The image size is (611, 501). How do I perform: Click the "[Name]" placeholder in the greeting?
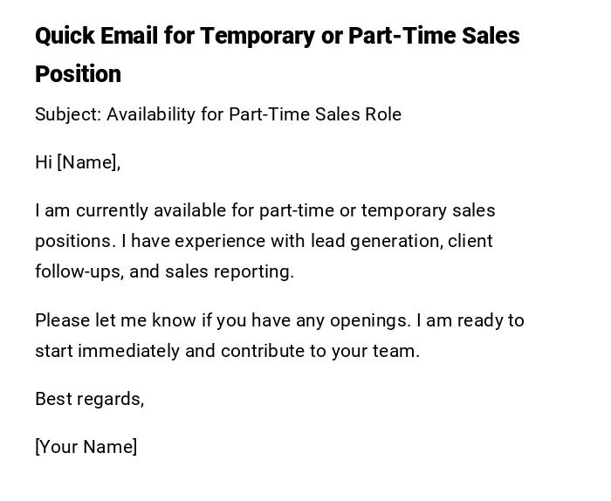coord(88,162)
